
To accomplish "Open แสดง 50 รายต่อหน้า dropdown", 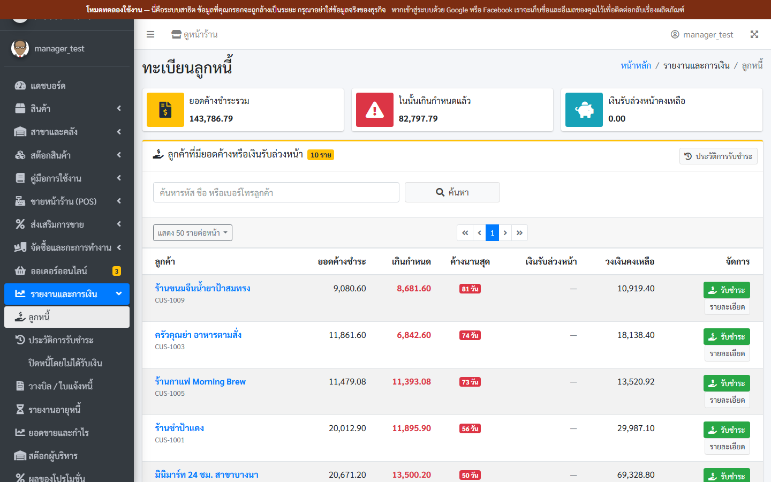I will pos(193,233).
